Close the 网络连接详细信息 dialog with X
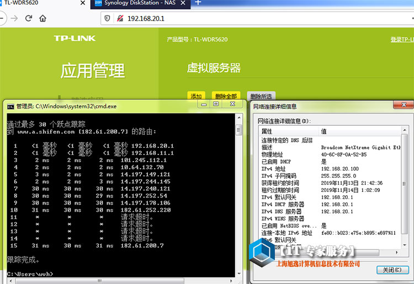414x284 pixels. [x=404, y=104]
